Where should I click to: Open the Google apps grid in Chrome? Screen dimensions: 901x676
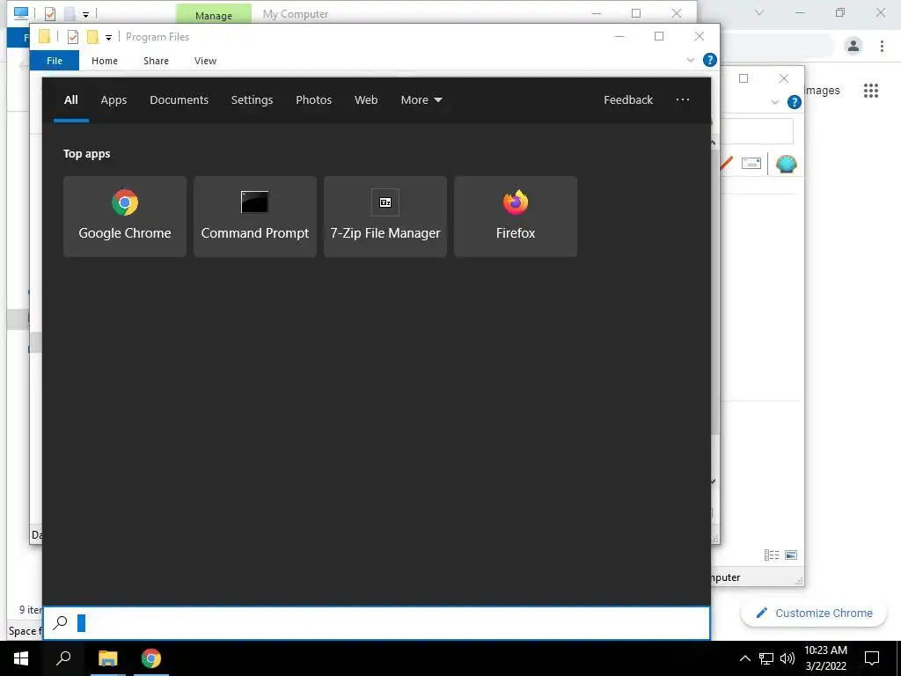[871, 91]
